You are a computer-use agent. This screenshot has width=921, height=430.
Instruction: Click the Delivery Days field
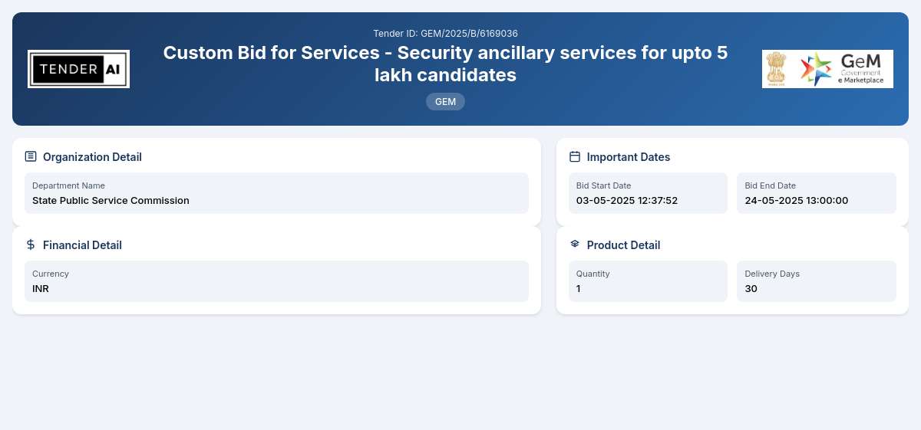point(817,281)
